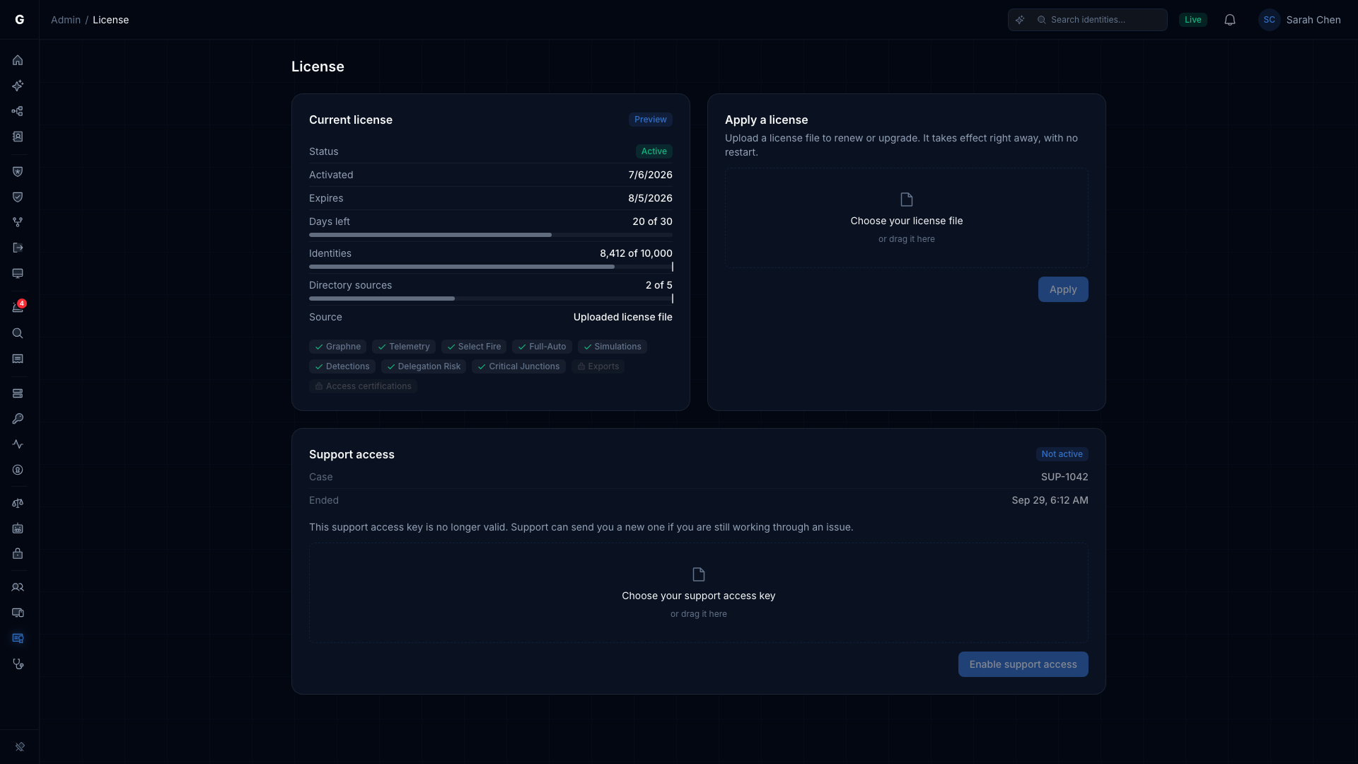Open the branch fork sidebar icon

click(x=18, y=222)
